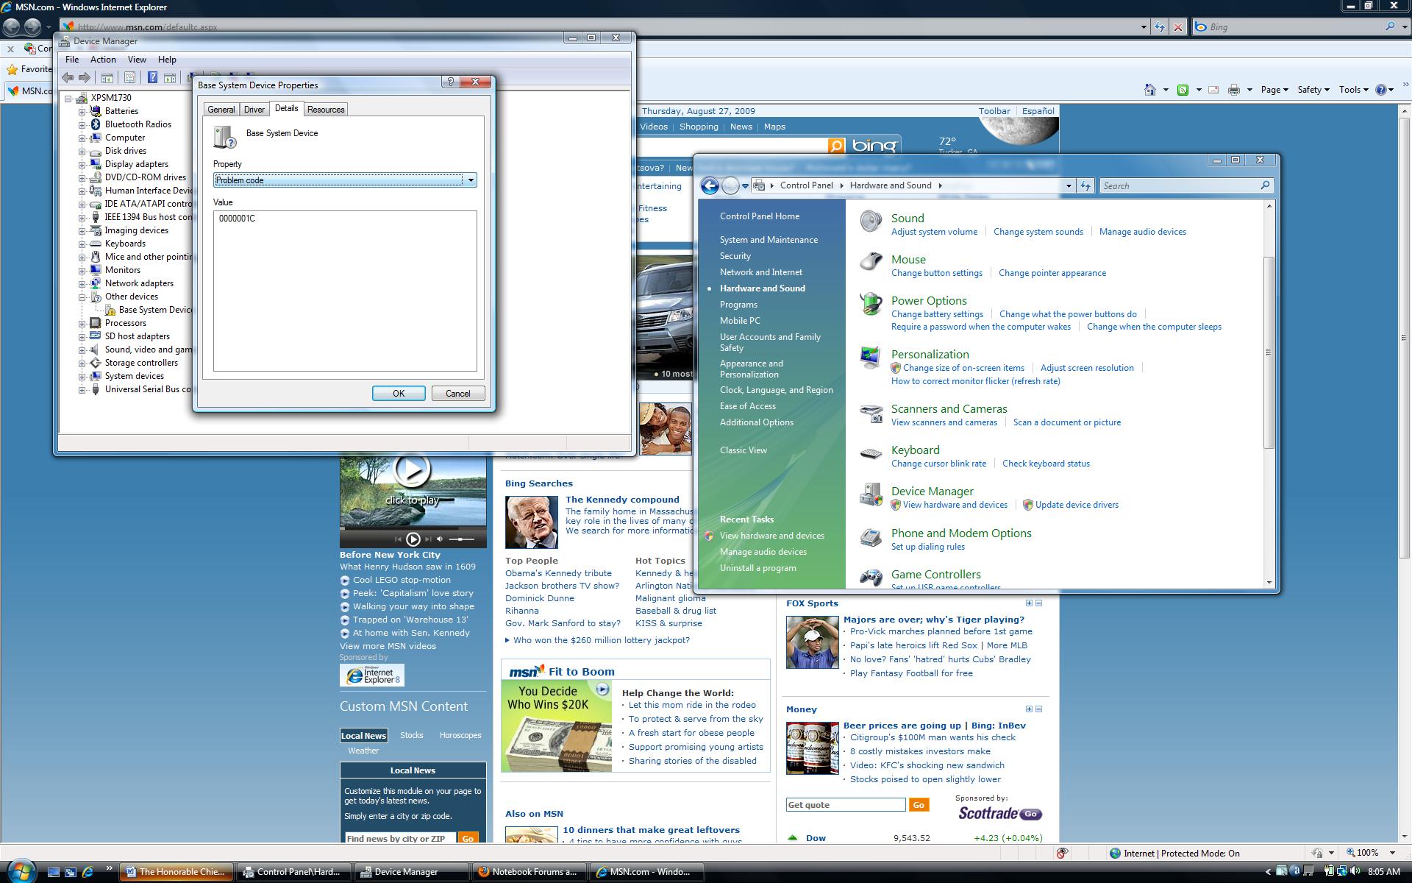Click the Read Mail envelope icon in IE
Viewport: 1412px width, 883px height.
(x=1213, y=90)
